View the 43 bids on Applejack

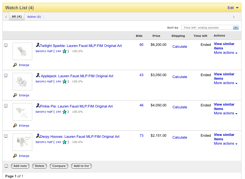click(141, 75)
